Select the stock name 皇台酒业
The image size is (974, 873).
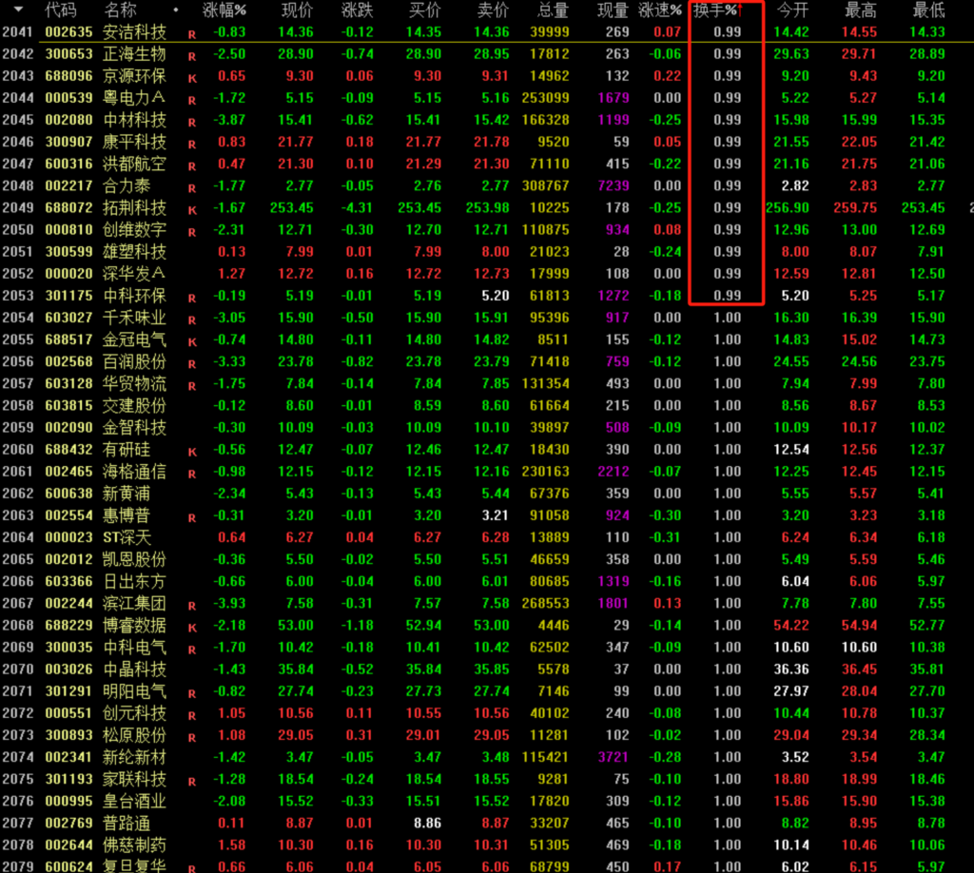134,801
